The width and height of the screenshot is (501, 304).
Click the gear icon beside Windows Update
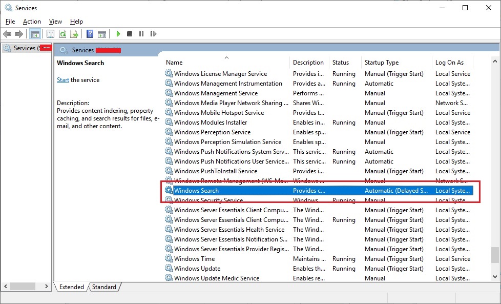pyautogui.click(x=169, y=268)
